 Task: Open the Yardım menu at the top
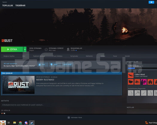tap(4, 2)
